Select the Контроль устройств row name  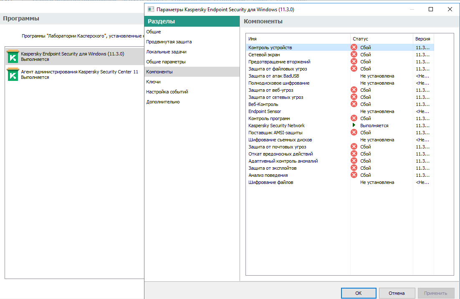[x=270, y=48]
